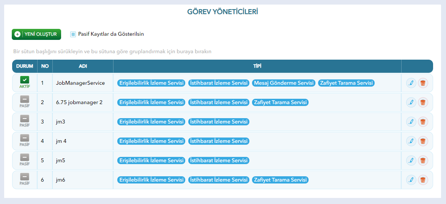The width and height of the screenshot is (446, 204).
Task: Click the pencil icon in the jm5 row
Action: tap(411, 160)
